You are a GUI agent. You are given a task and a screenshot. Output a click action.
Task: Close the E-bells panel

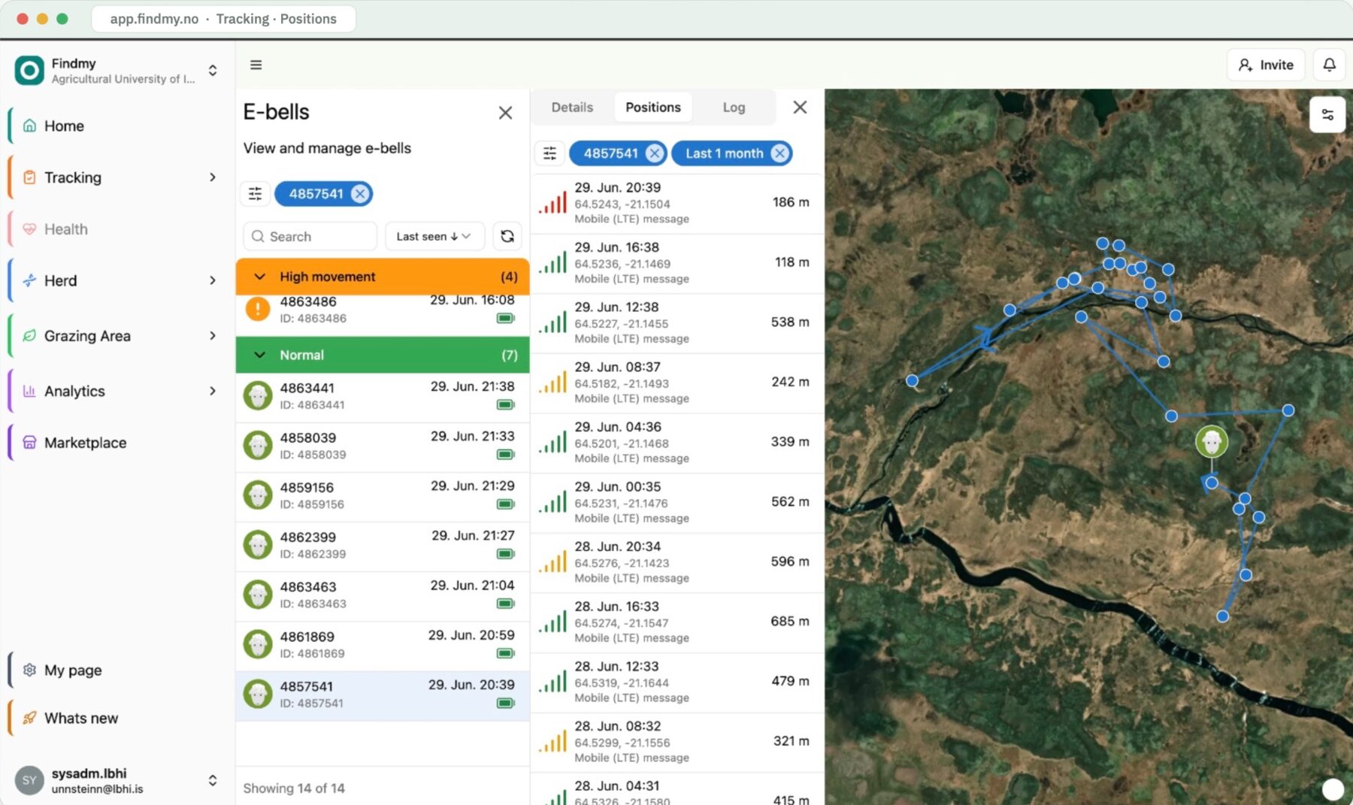click(505, 113)
